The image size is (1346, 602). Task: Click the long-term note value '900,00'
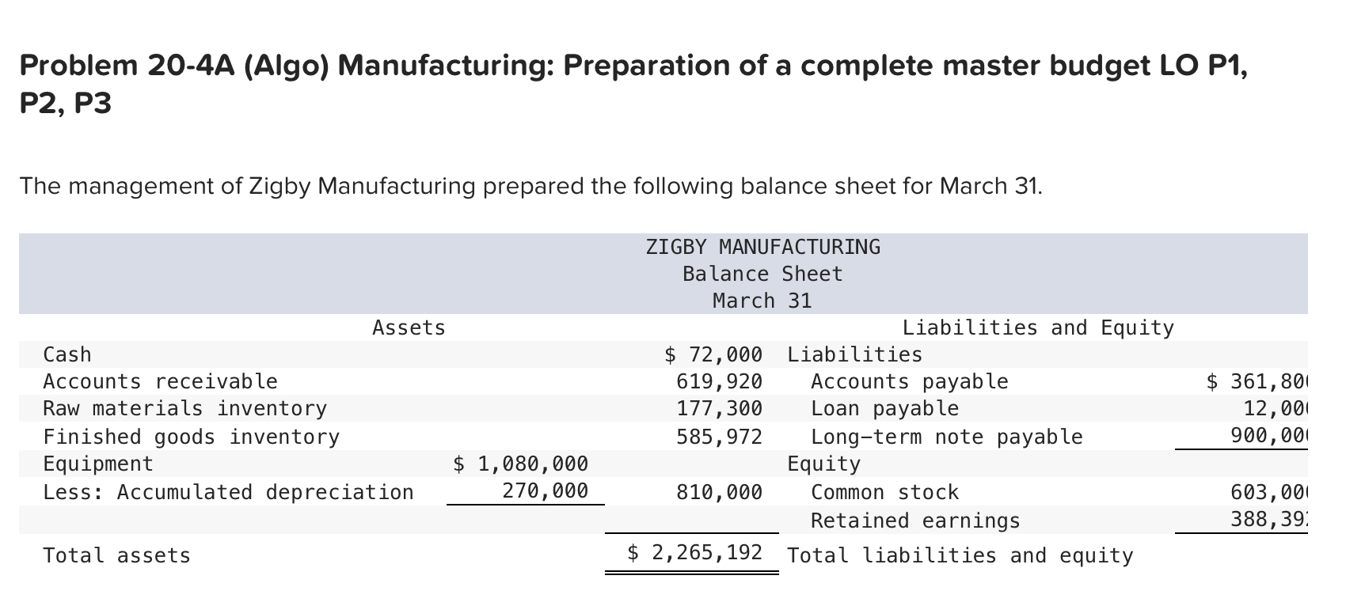pyautogui.click(x=1268, y=437)
